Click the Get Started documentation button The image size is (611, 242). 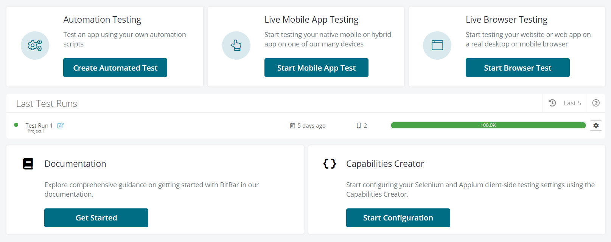96,218
